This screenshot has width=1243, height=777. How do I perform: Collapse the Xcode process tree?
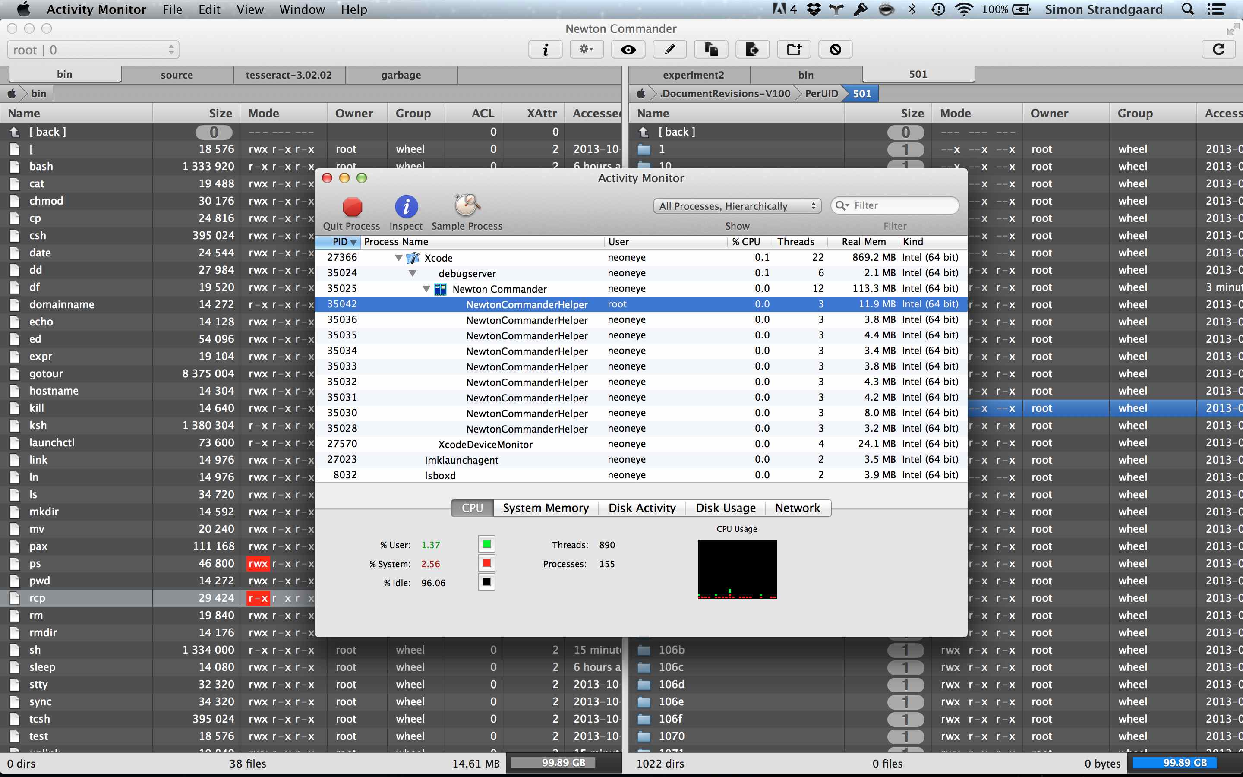pyautogui.click(x=399, y=258)
